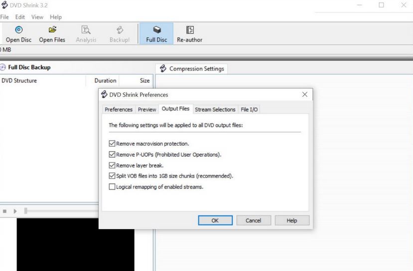The width and height of the screenshot is (413, 271).
Task: Open the Help menu
Action: (56, 17)
